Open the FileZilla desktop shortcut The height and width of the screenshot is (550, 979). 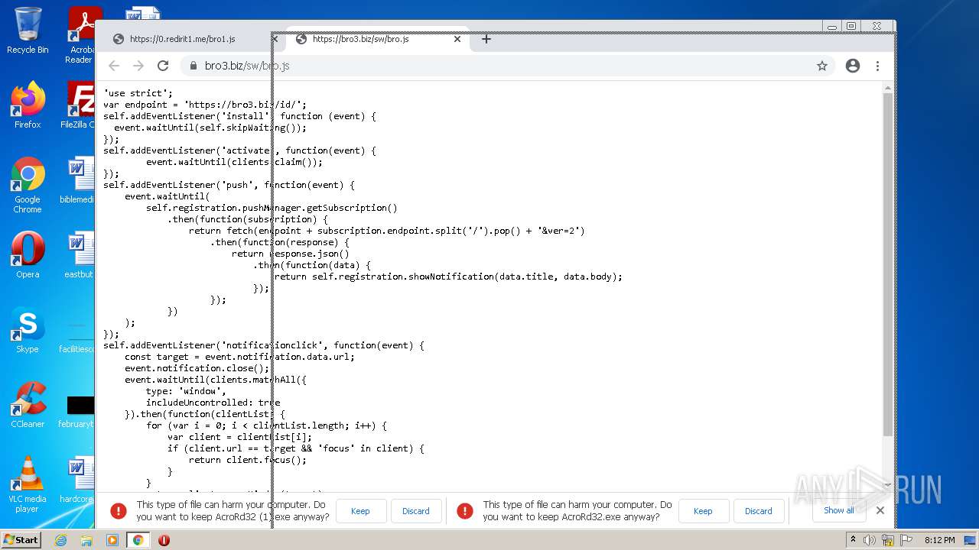tap(79, 105)
